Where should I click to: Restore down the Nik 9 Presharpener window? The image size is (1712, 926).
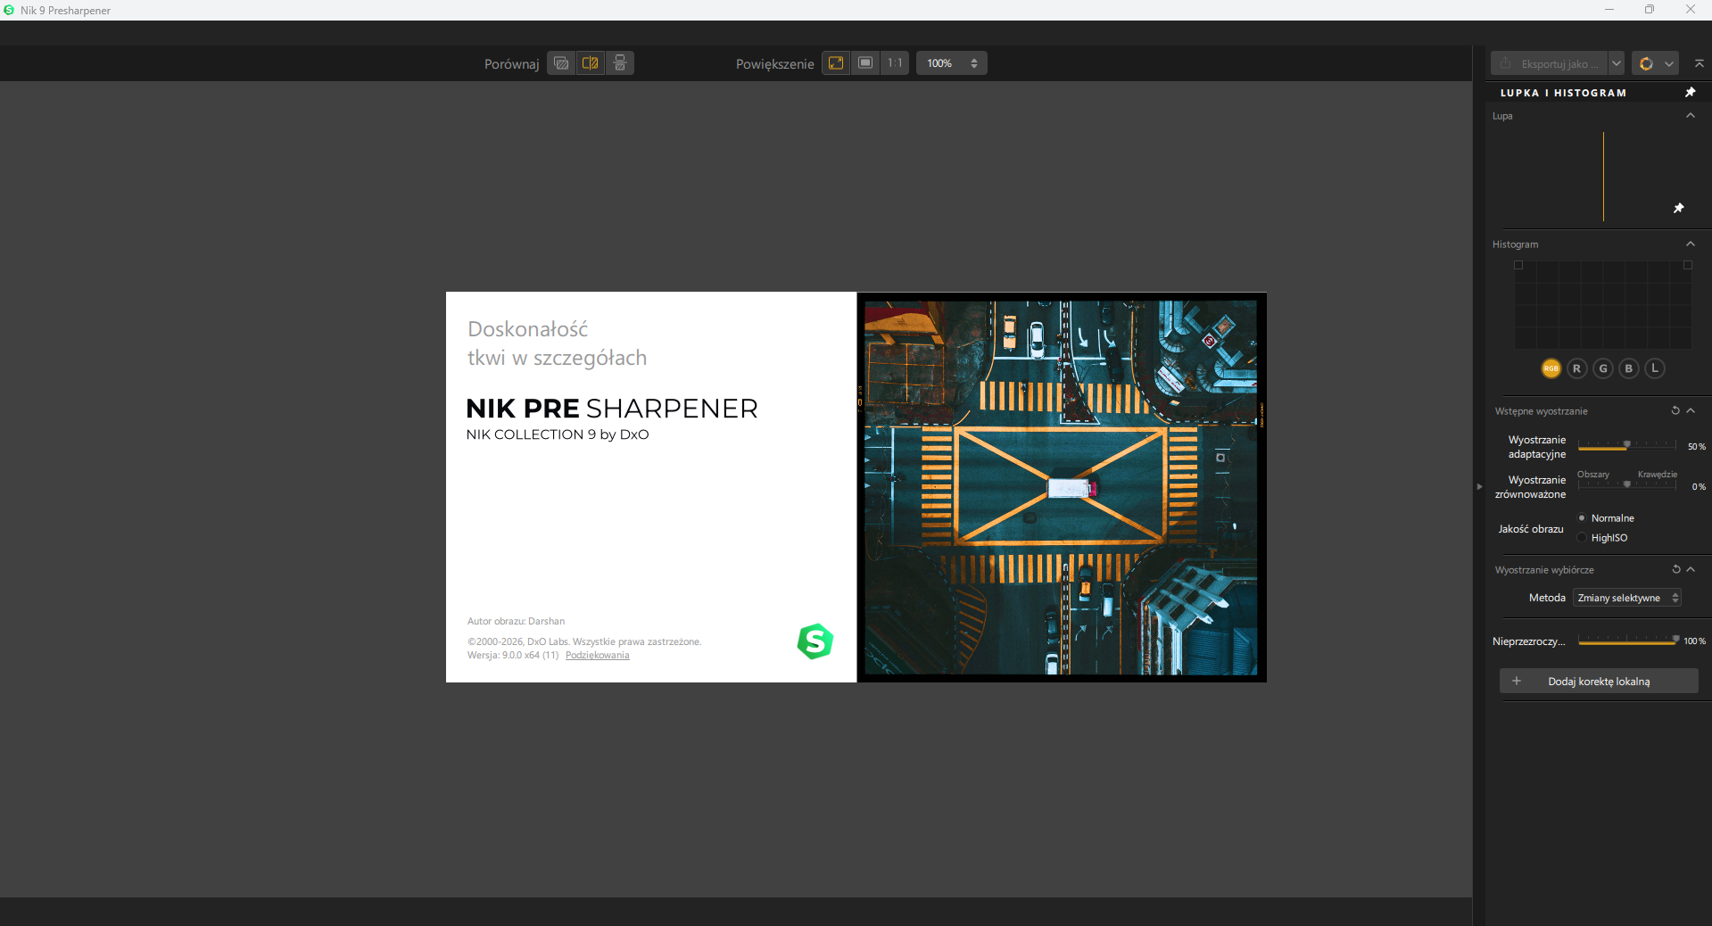pyautogui.click(x=1650, y=10)
